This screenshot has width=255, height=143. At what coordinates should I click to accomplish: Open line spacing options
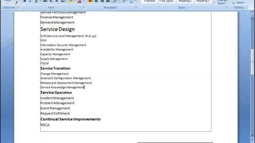tap(115, 1)
